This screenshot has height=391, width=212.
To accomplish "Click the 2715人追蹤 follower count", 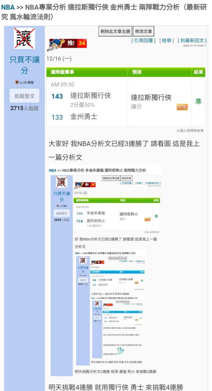I will 24,108.
